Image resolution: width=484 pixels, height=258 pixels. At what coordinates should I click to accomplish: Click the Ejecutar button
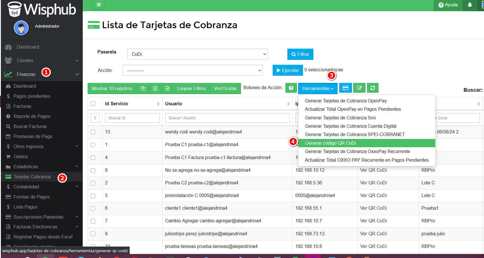pyautogui.click(x=287, y=70)
